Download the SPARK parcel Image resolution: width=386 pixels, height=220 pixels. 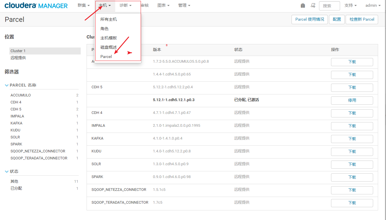(352, 177)
